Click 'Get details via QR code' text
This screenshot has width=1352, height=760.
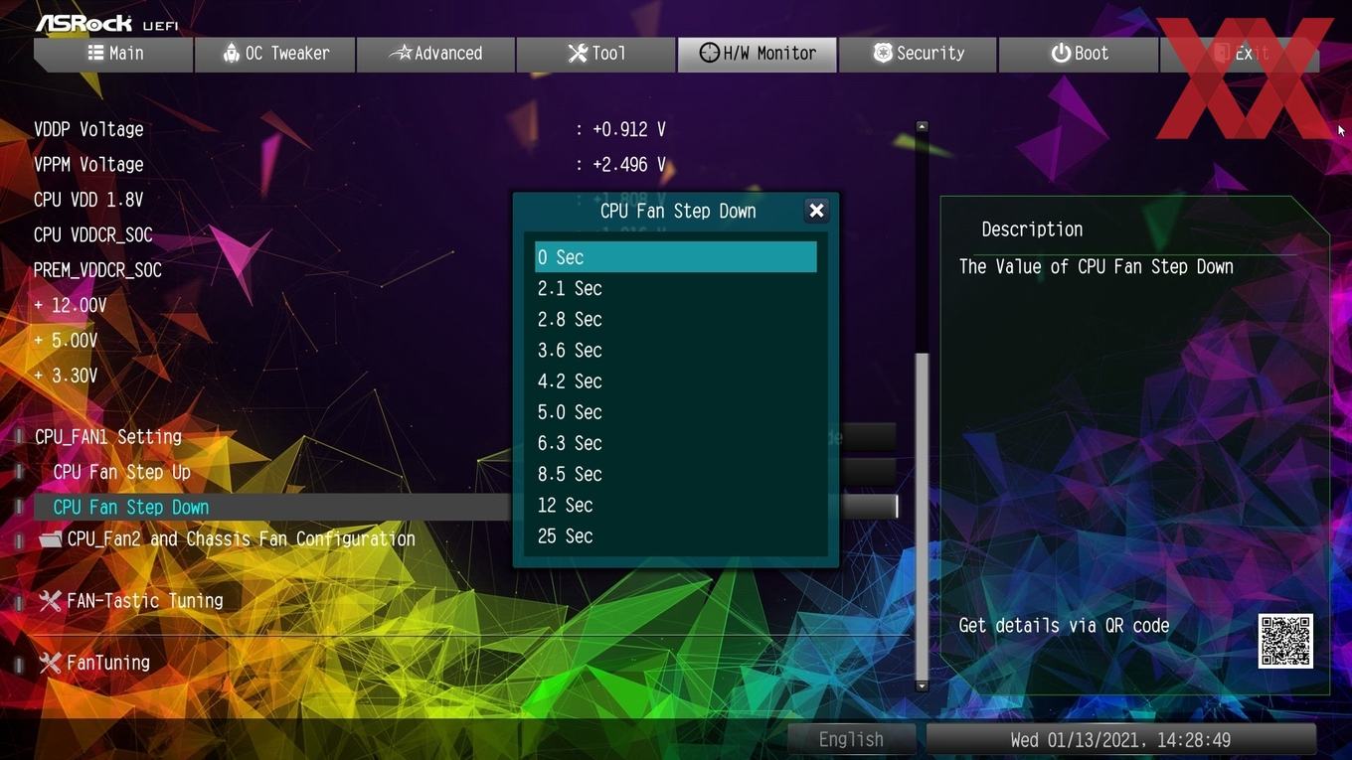coord(1064,626)
